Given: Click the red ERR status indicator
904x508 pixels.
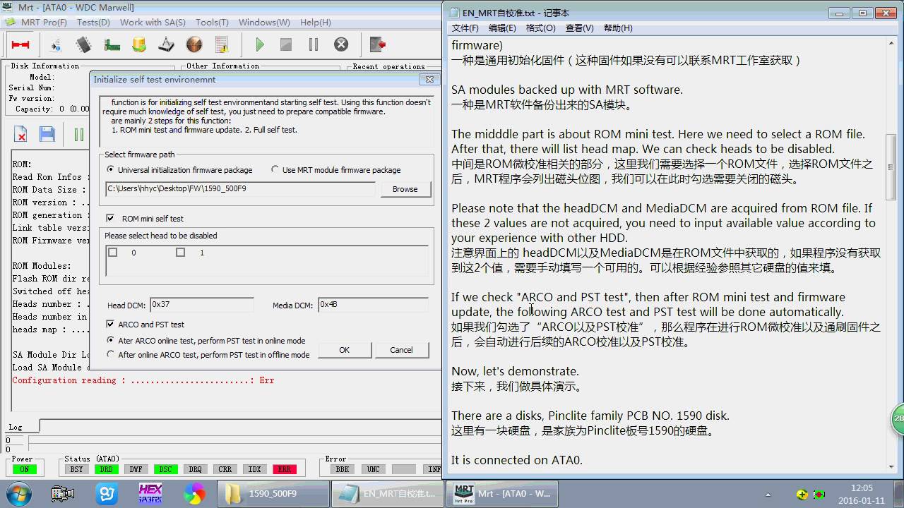Looking at the screenshot, I should pos(284,469).
